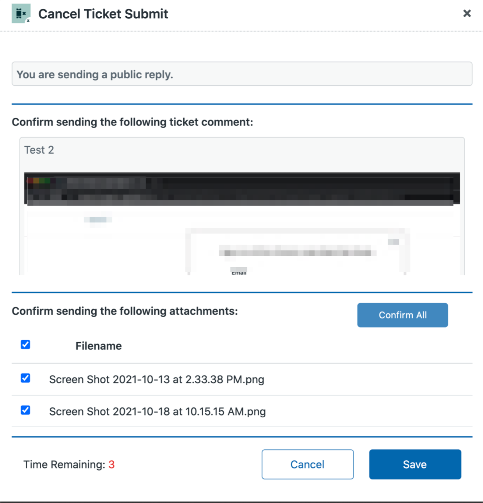Viewport: 483px width, 503px height.
Task: Select the 10.15.15 AM.png filename row
Action: point(157,411)
